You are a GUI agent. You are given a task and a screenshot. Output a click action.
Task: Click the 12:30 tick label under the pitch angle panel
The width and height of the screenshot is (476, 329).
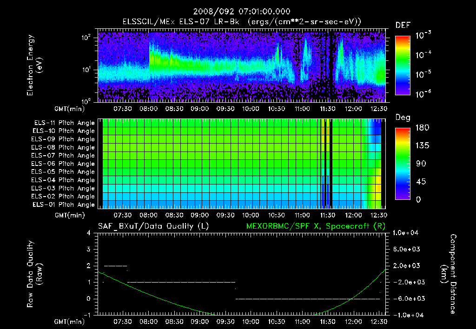(x=379, y=215)
